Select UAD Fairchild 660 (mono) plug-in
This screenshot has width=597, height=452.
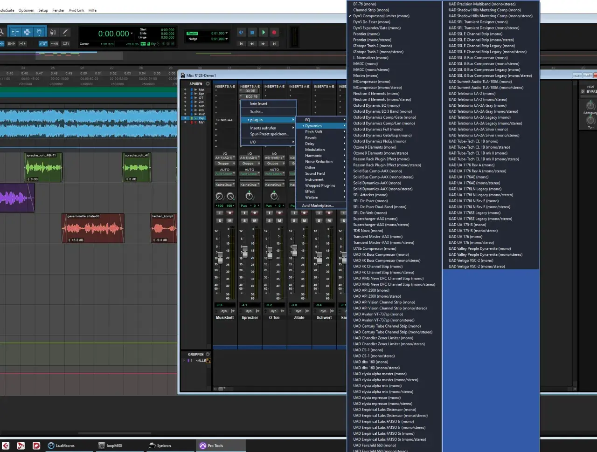click(375, 445)
